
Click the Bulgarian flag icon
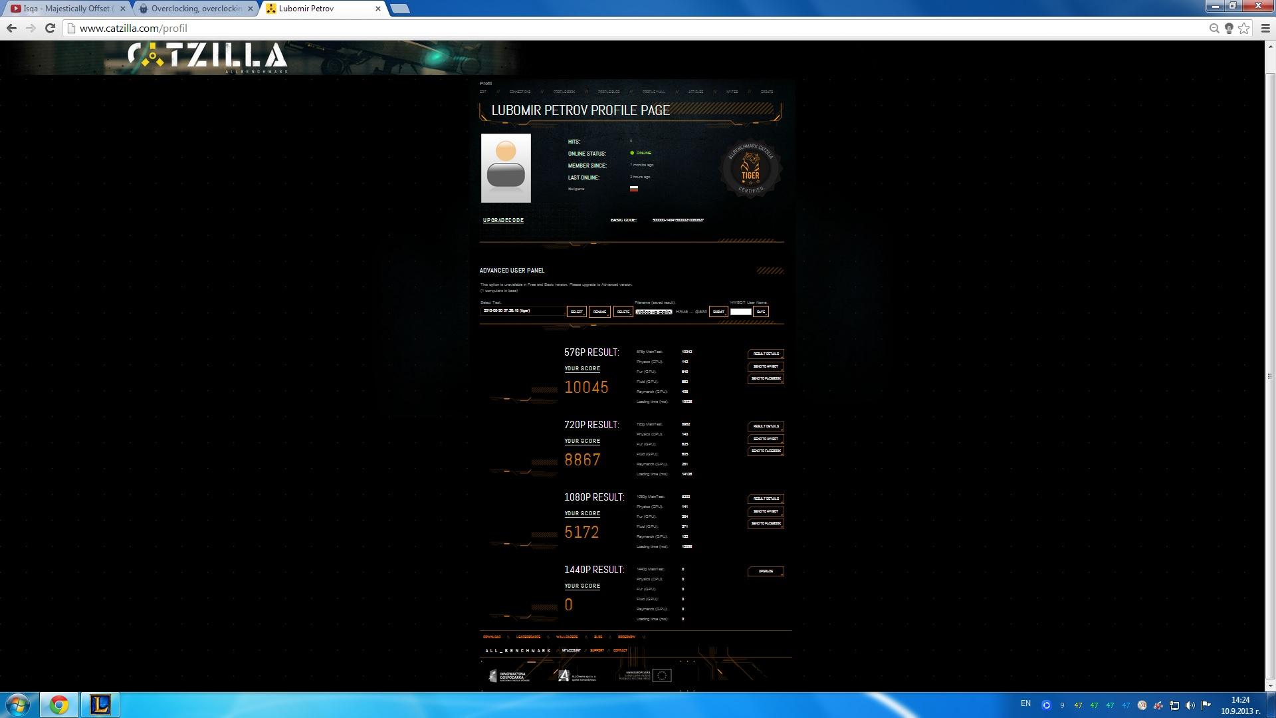[634, 189]
